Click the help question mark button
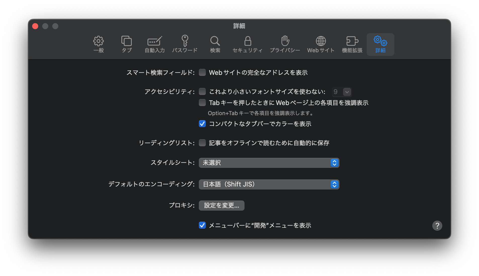This screenshot has width=479, height=276. [437, 226]
